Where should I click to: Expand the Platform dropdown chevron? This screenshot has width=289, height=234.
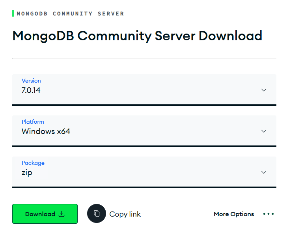[264, 131]
